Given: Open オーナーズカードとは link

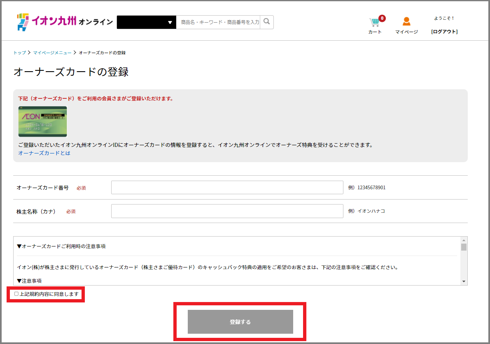Looking at the screenshot, I should tap(44, 153).
